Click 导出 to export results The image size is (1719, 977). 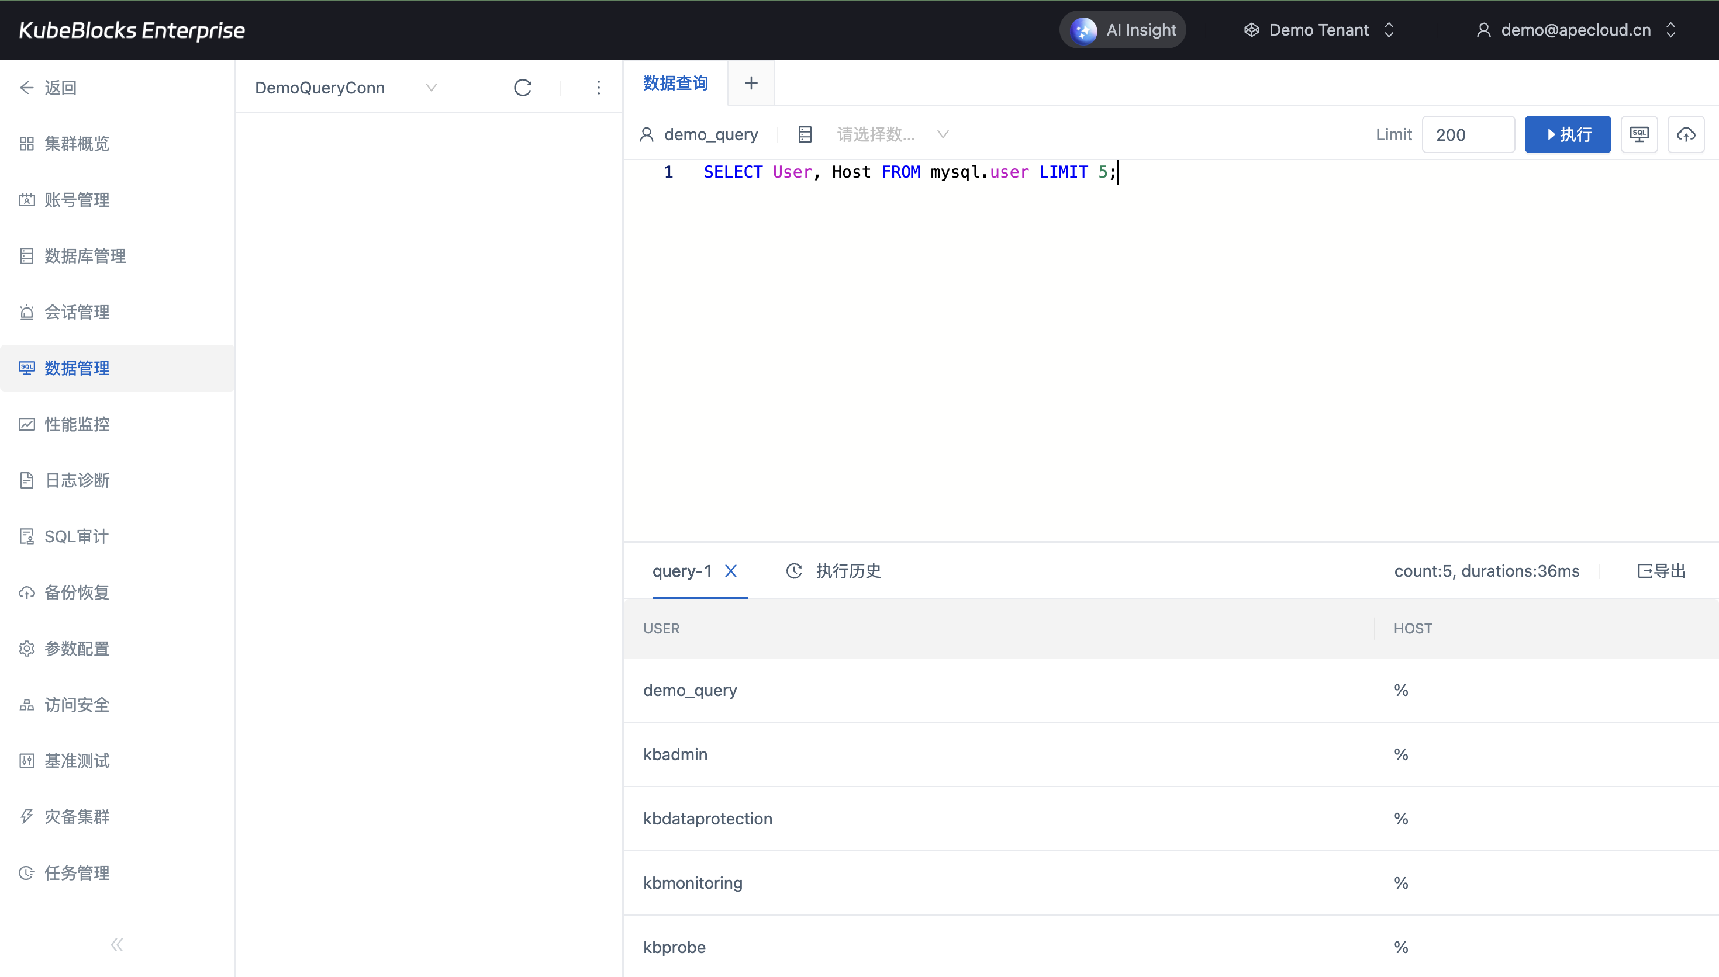coord(1662,571)
